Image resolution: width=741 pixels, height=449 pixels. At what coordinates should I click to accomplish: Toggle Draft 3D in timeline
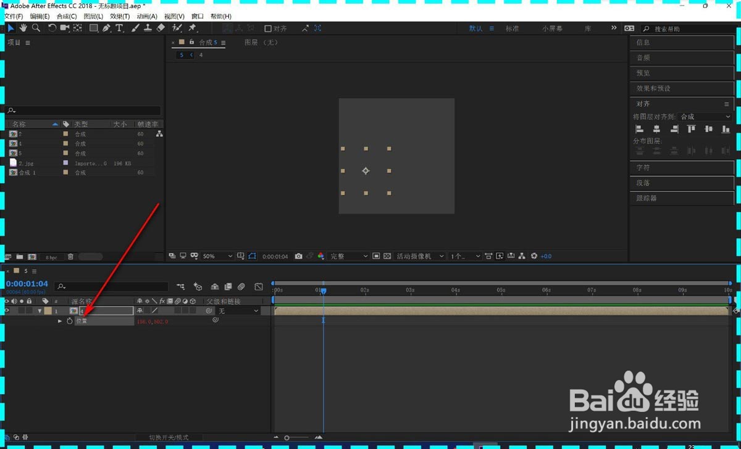point(198,287)
